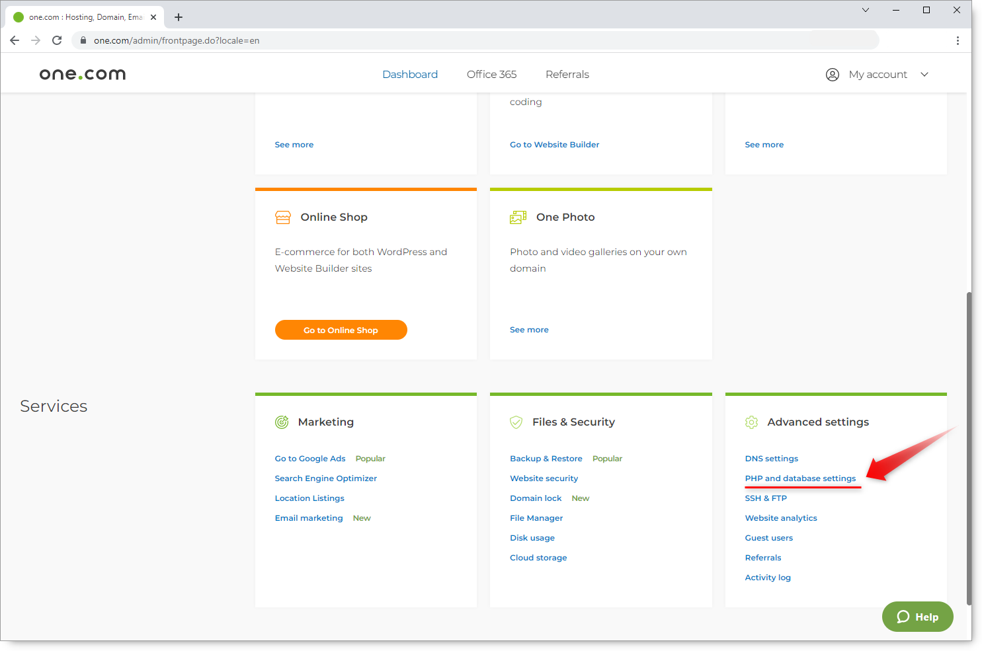Click the chevron near the window controls
982x651 pixels.
click(x=865, y=10)
